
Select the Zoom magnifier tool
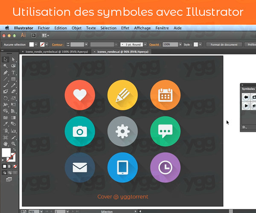coord(13,144)
